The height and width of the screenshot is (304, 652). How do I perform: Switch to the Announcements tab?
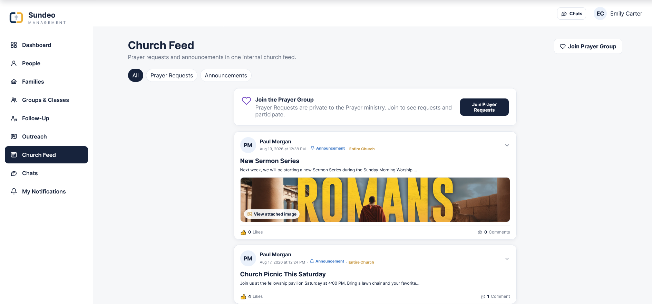(226, 75)
